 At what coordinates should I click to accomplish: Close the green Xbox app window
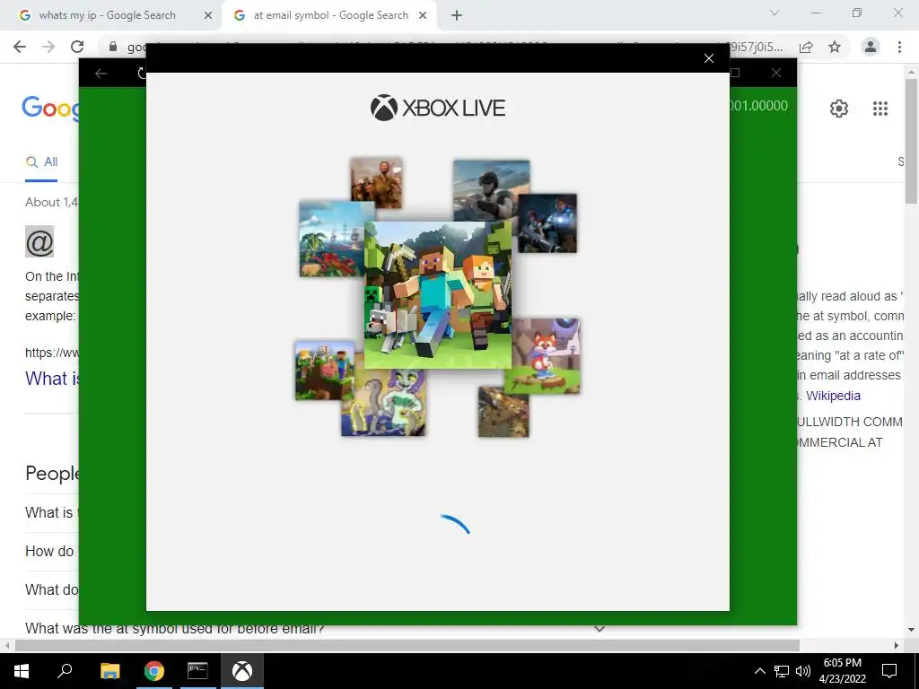pos(776,73)
